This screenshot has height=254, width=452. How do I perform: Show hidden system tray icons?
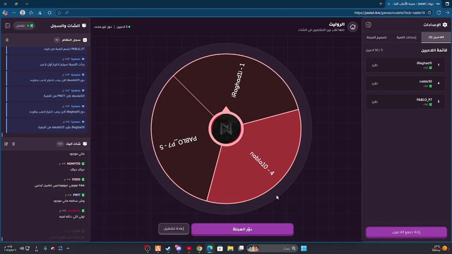pyautogui.click(x=68, y=248)
